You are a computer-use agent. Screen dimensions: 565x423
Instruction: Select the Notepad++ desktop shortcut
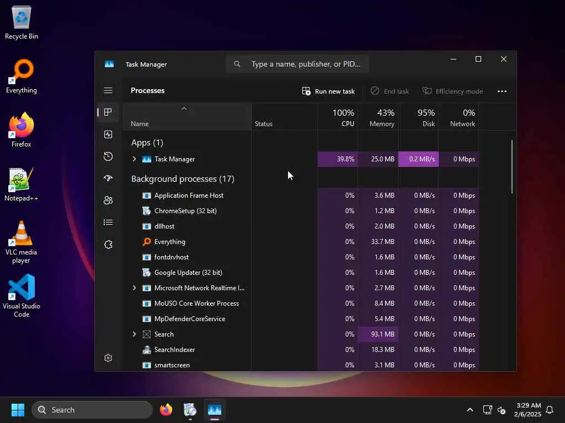22,184
